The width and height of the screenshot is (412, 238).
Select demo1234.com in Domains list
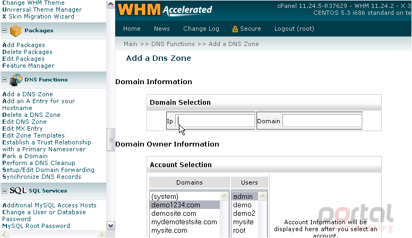[185, 205]
